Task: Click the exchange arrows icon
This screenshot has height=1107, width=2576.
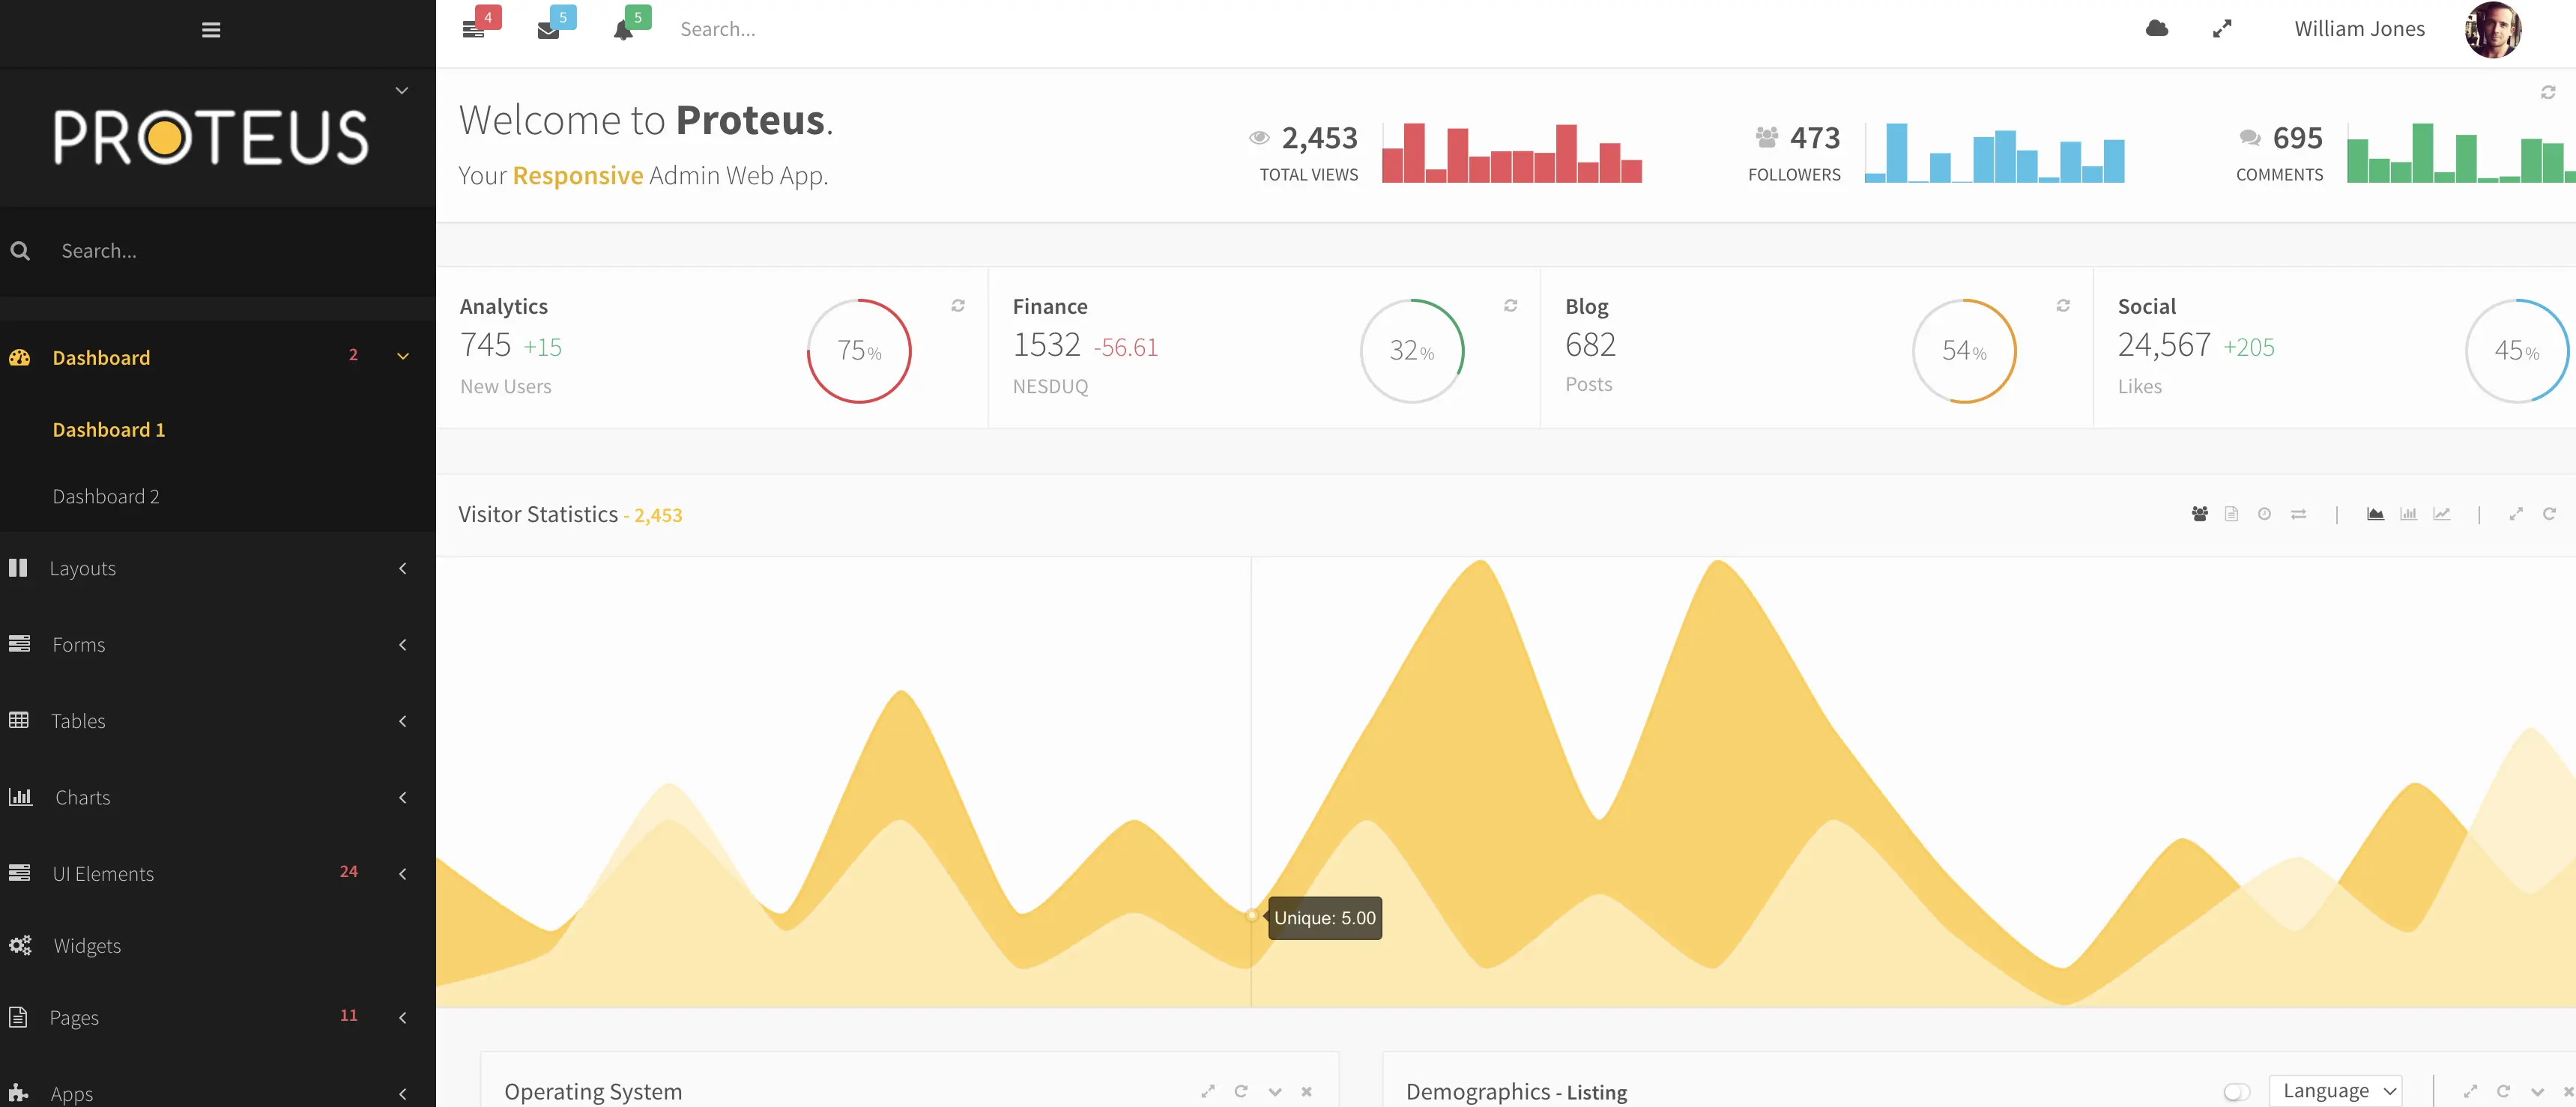Action: click(x=2298, y=514)
